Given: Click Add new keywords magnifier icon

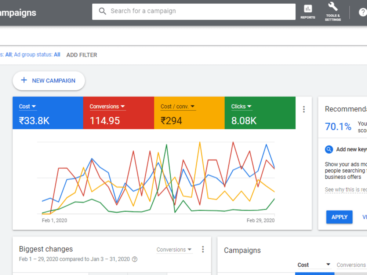Looking at the screenshot, I should [x=329, y=150].
